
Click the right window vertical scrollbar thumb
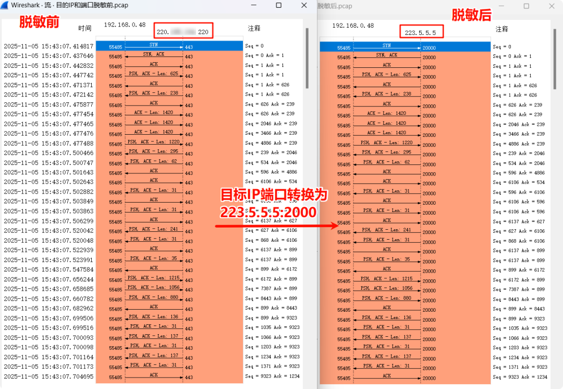coord(555,60)
